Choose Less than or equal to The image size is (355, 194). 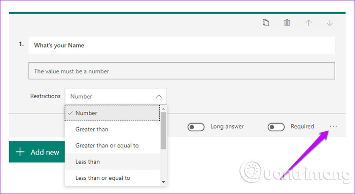click(x=112, y=178)
